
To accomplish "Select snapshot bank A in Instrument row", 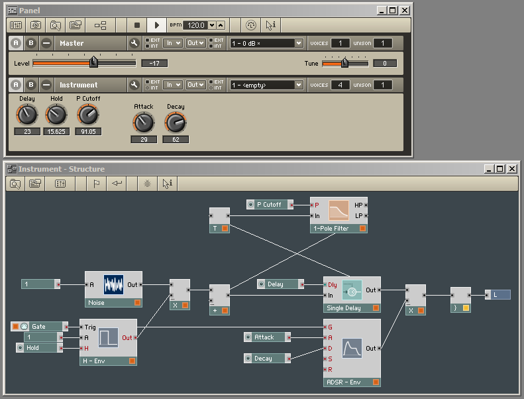I will (x=16, y=85).
